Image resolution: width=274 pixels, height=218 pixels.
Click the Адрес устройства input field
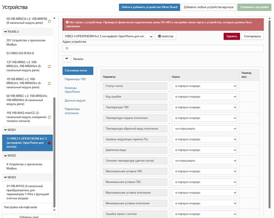[163, 48]
